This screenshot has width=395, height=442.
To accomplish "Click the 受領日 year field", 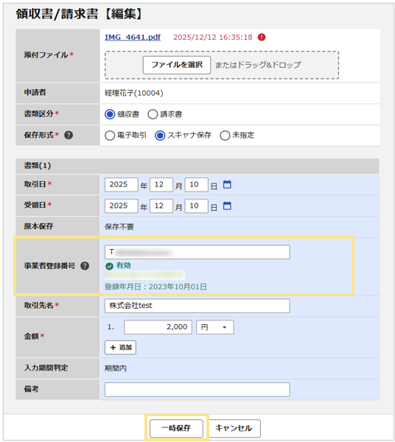I will (x=122, y=206).
